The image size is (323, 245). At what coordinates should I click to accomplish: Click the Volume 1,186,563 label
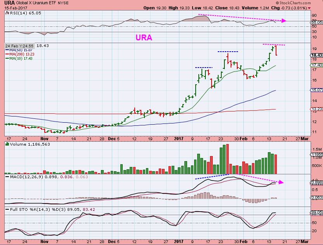point(30,144)
